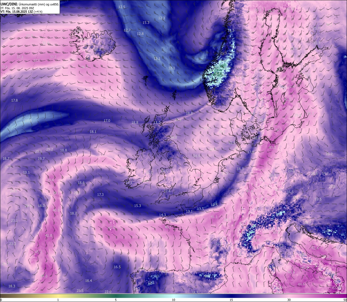This screenshot has width=347, height=302.
Task: Click the map value "12.7"
Action: [127, 30]
